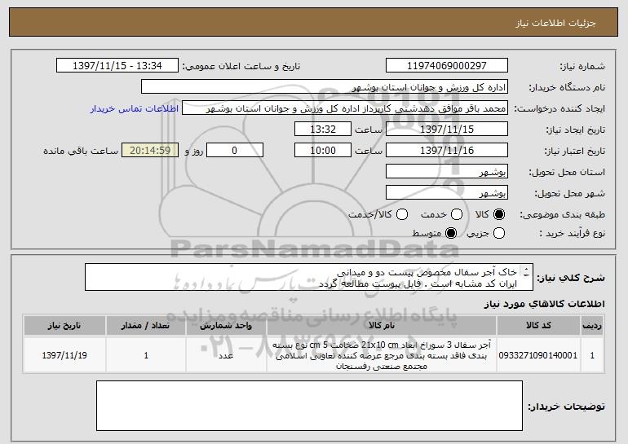
Task: Click the تاریخ نیاز column header
Action: point(64,326)
